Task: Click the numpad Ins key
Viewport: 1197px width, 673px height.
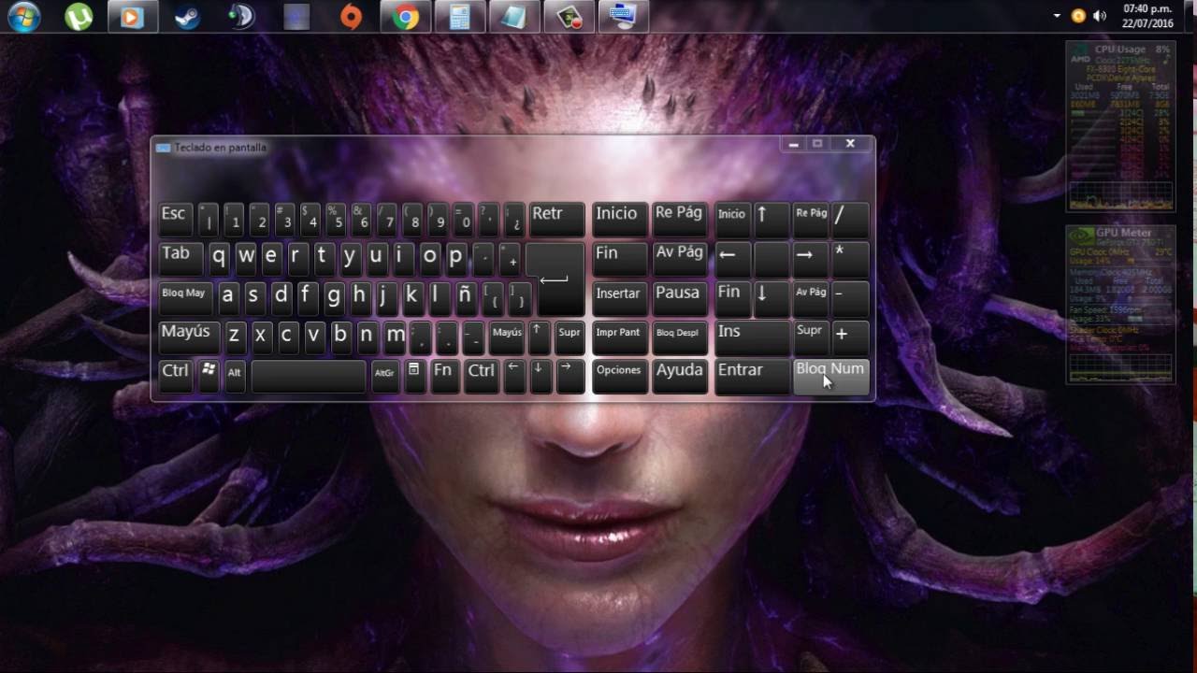Action: click(752, 336)
